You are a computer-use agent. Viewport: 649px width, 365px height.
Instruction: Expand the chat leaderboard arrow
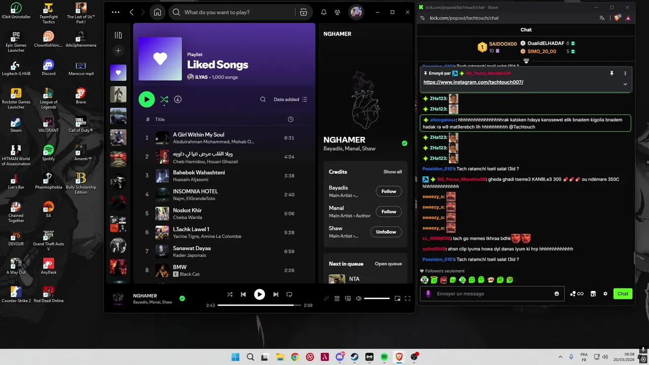(x=526, y=61)
